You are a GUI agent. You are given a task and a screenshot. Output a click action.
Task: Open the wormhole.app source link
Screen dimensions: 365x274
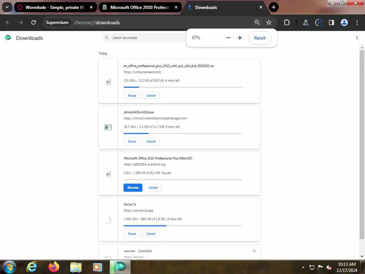coord(139,210)
